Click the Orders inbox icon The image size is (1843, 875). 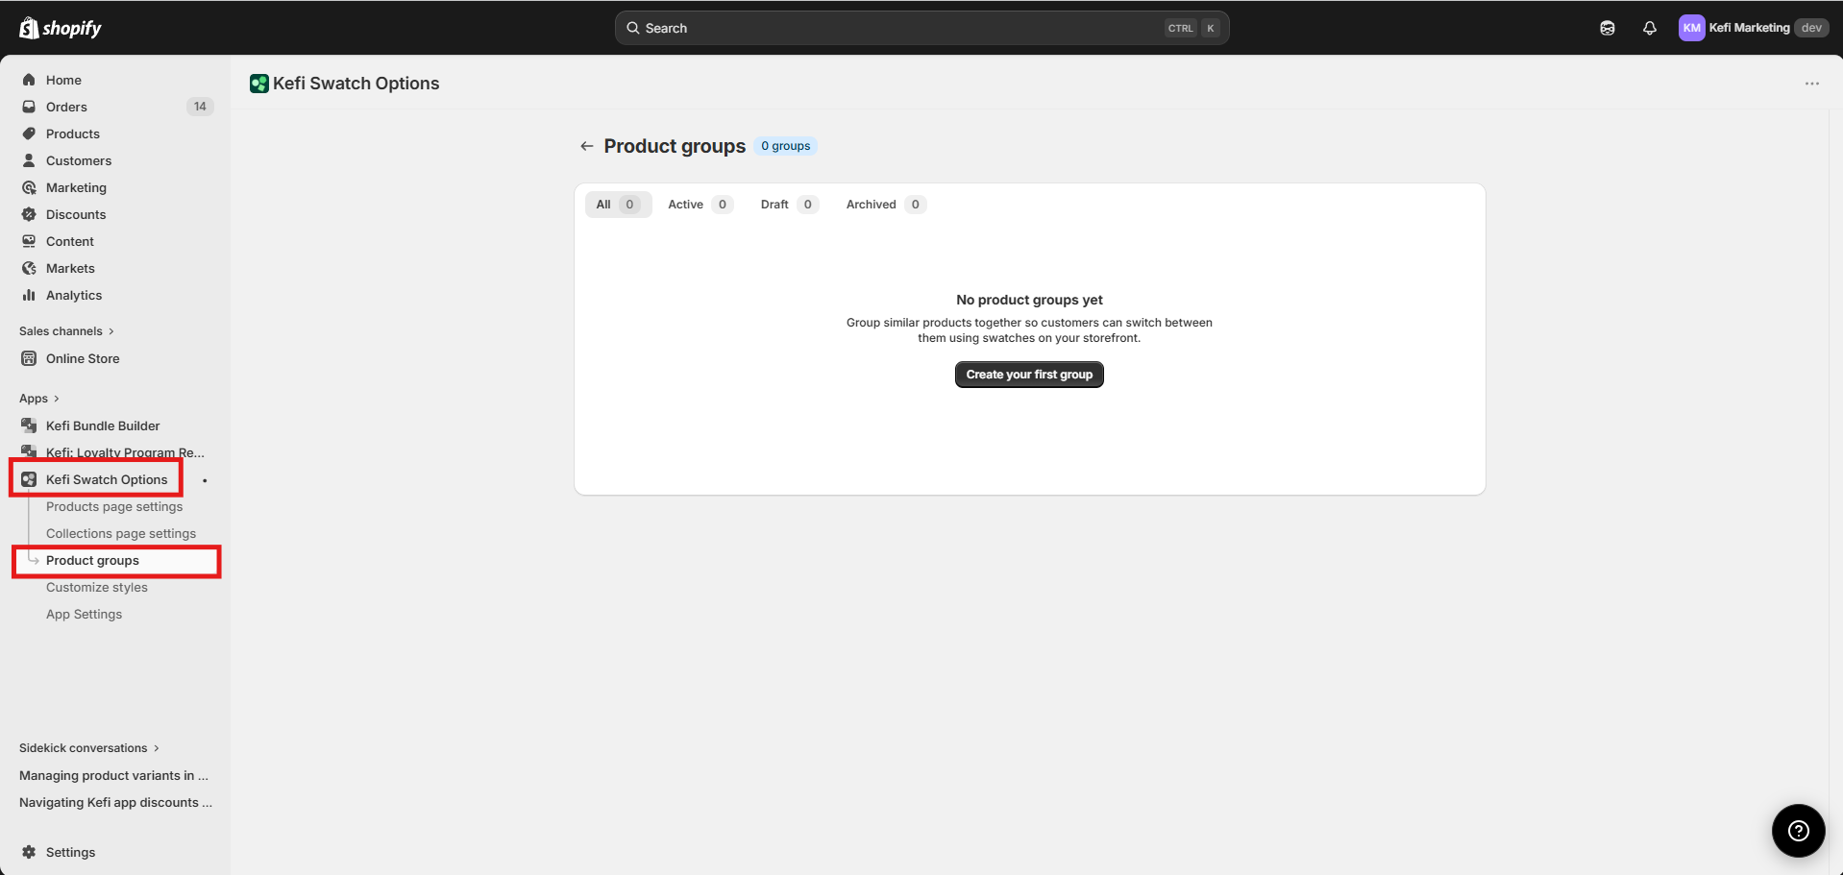click(x=29, y=107)
